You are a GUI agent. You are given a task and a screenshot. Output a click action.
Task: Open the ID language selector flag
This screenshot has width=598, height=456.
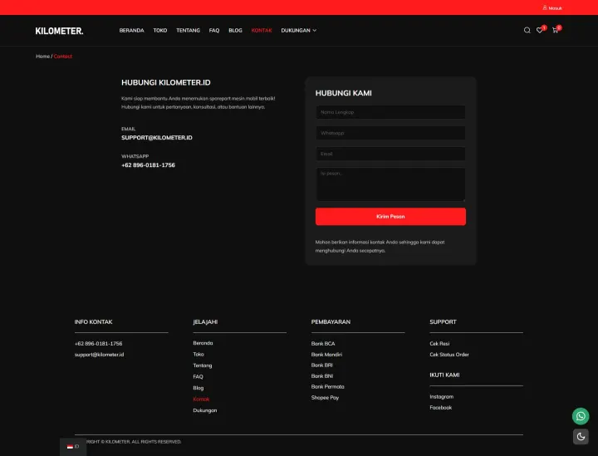73,447
